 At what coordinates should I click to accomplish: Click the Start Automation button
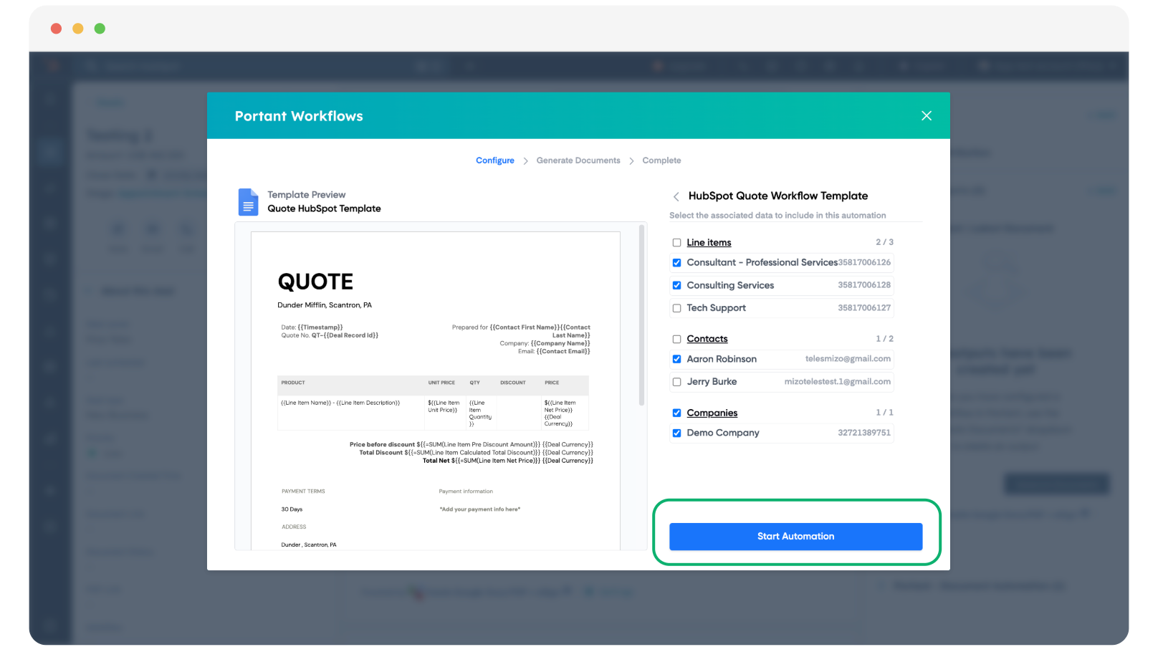coord(795,537)
